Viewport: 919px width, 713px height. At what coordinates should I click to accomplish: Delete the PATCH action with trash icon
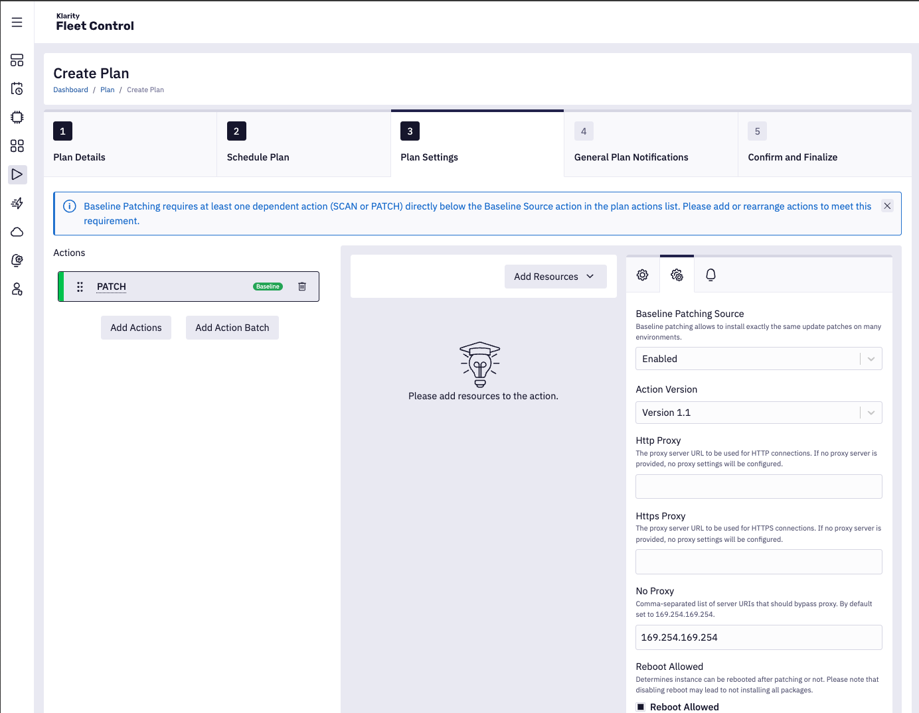(x=302, y=287)
